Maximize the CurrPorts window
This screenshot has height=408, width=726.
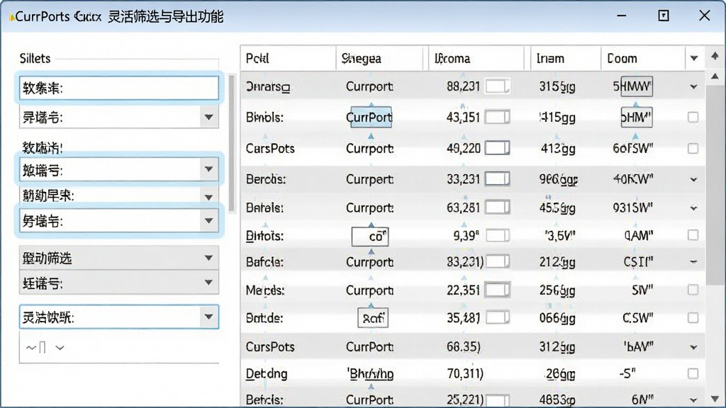(664, 16)
